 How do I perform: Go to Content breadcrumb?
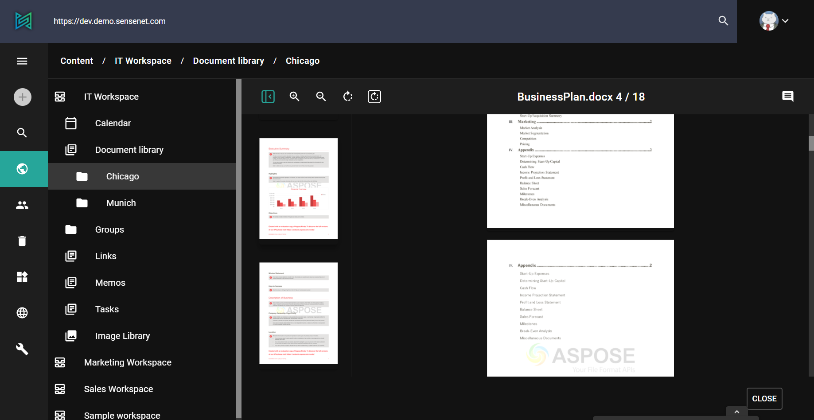(x=77, y=61)
